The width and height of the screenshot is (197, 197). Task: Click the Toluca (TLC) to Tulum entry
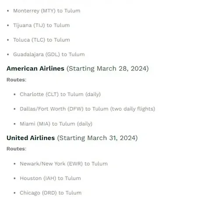42,40
